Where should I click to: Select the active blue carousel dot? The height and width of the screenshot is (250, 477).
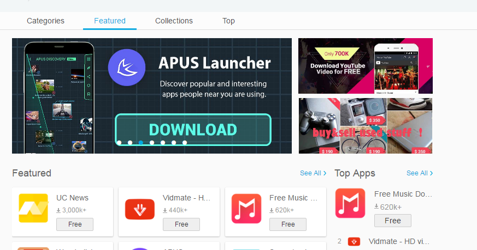coord(141,143)
